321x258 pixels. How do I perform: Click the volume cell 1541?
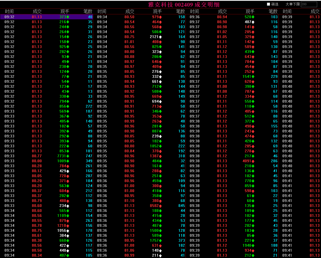(x=249, y=76)
